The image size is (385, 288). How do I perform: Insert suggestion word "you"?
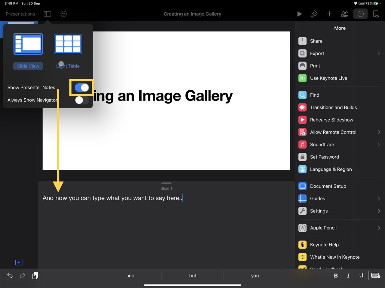click(255, 276)
